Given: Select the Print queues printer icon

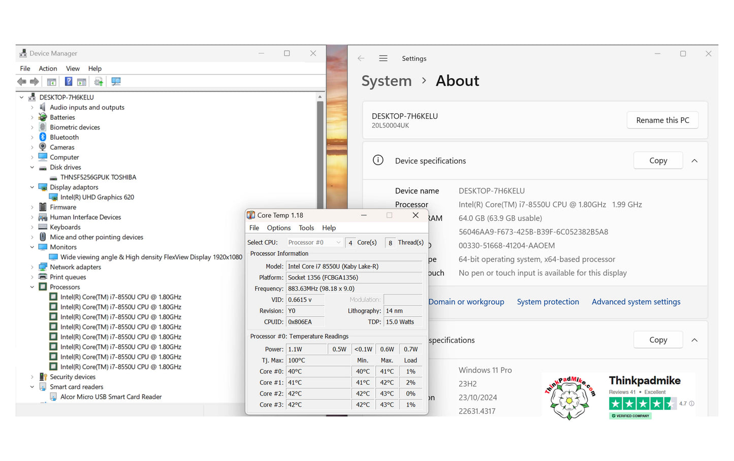Looking at the screenshot, I should [x=43, y=277].
